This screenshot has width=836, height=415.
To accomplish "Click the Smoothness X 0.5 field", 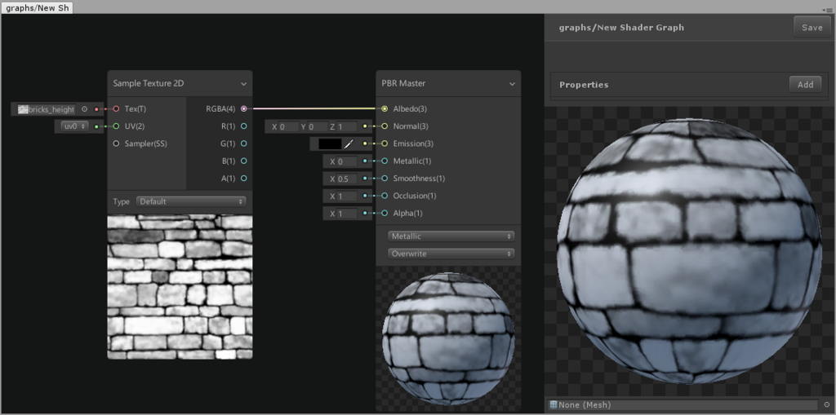I will tap(346, 179).
